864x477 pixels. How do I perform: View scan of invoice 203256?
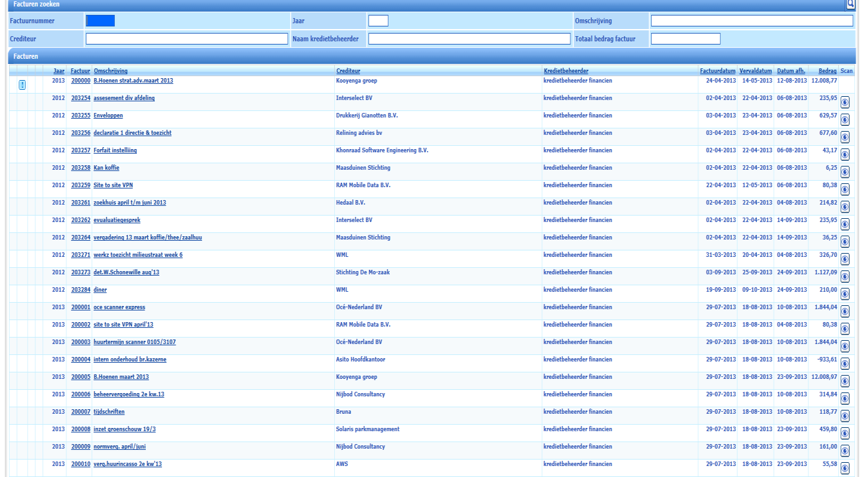(845, 137)
